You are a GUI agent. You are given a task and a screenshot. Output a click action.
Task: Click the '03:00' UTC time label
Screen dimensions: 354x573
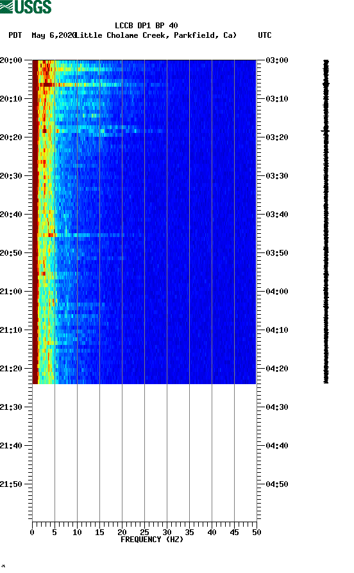(x=277, y=60)
